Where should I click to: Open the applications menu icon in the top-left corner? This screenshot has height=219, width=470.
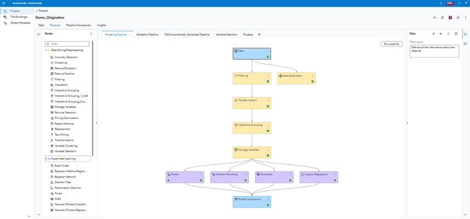[4, 3]
